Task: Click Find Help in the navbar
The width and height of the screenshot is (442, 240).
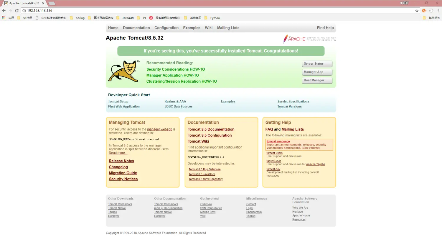Action: (325, 28)
